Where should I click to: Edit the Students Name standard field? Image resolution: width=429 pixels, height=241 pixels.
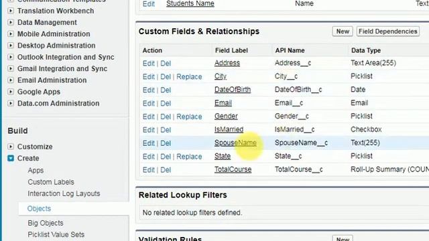(x=149, y=4)
